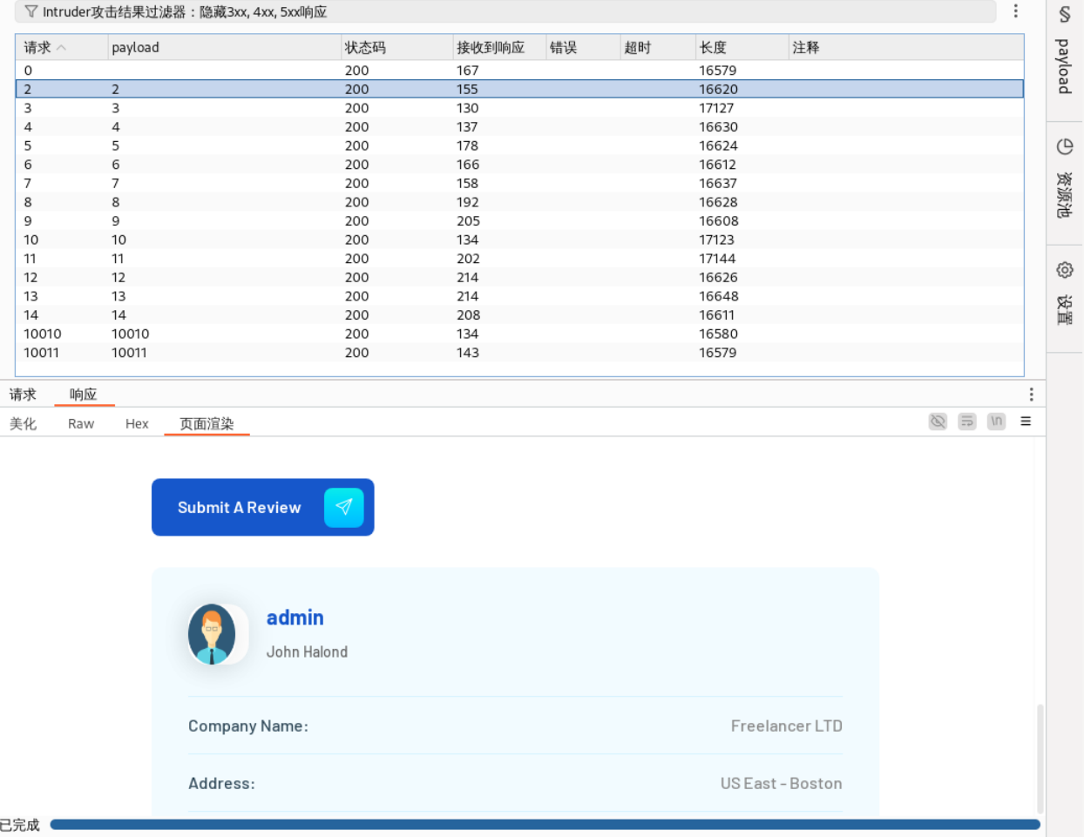Click the attack progress bar at bottom
The height and width of the screenshot is (837, 1084).
545,824
